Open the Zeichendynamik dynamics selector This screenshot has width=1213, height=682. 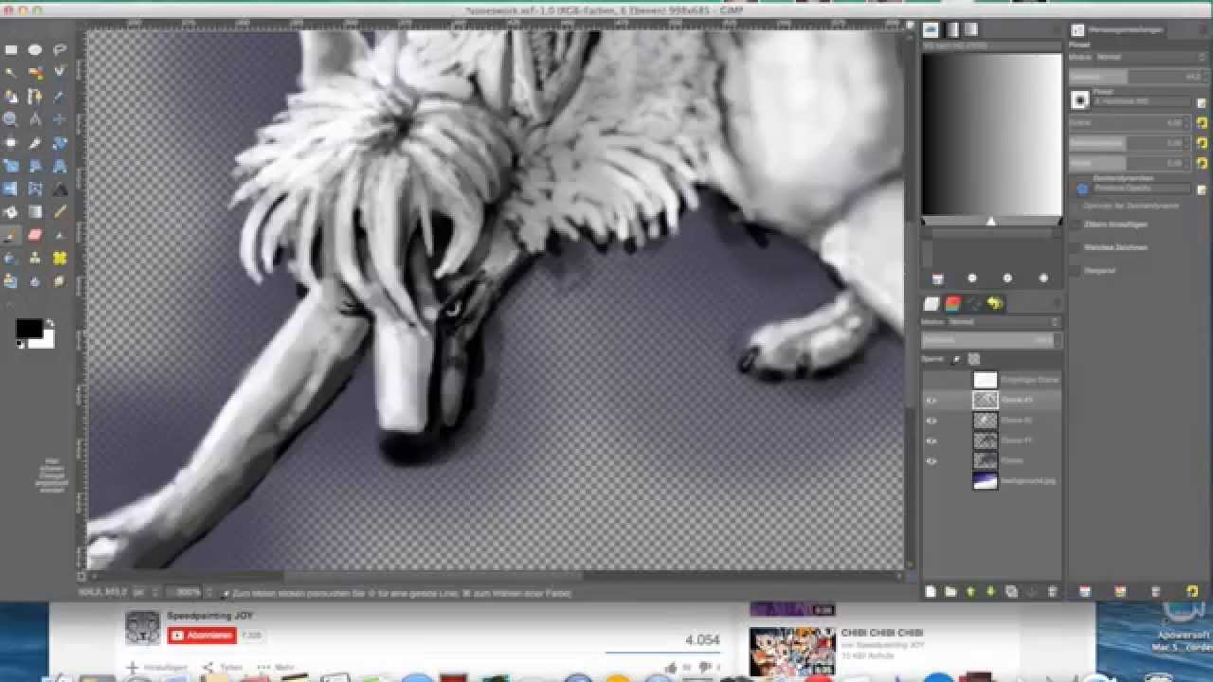click(x=1081, y=188)
